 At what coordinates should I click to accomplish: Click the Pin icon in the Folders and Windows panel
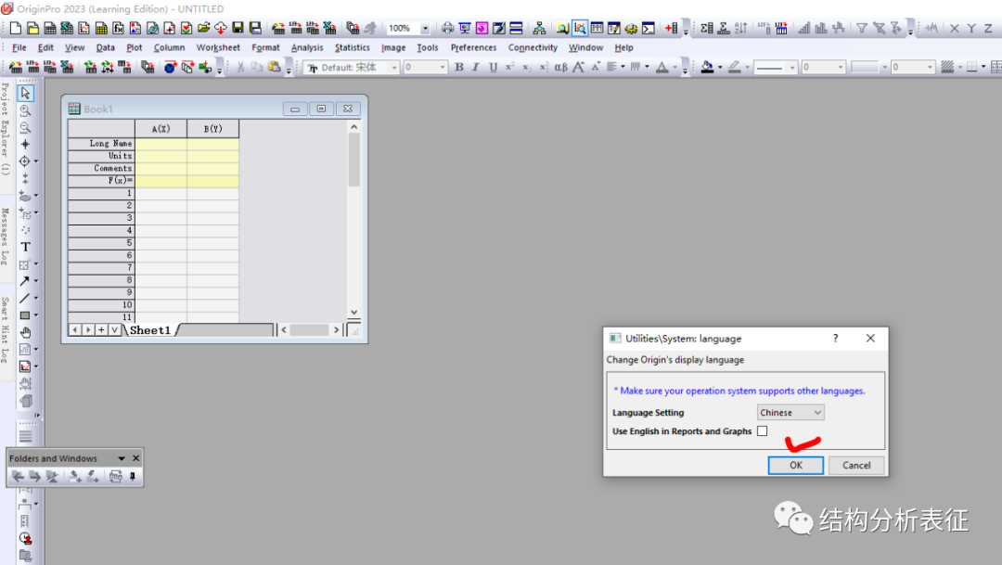133,477
